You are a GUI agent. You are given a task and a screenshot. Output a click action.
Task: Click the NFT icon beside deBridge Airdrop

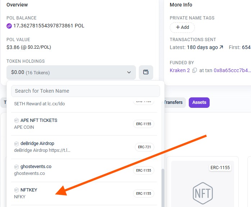click(17, 144)
